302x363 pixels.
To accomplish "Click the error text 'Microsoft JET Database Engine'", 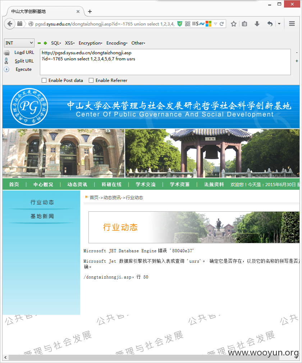I will pos(120,251).
